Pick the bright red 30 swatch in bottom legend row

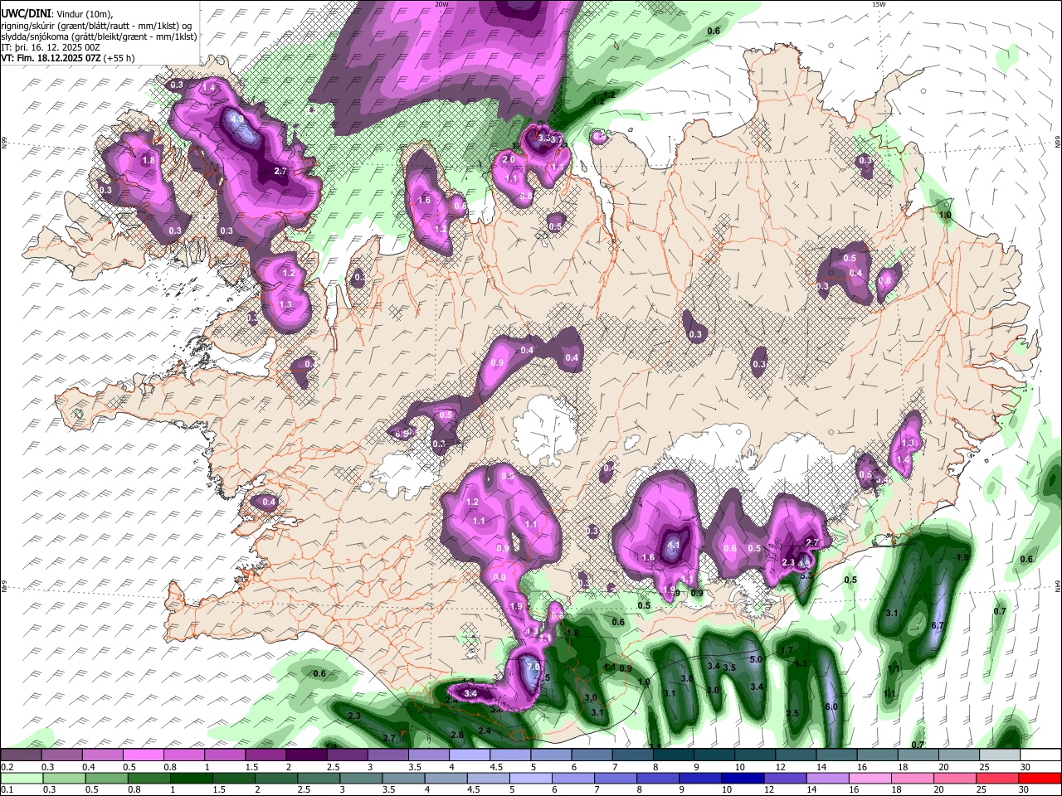[x=1039, y=778]
